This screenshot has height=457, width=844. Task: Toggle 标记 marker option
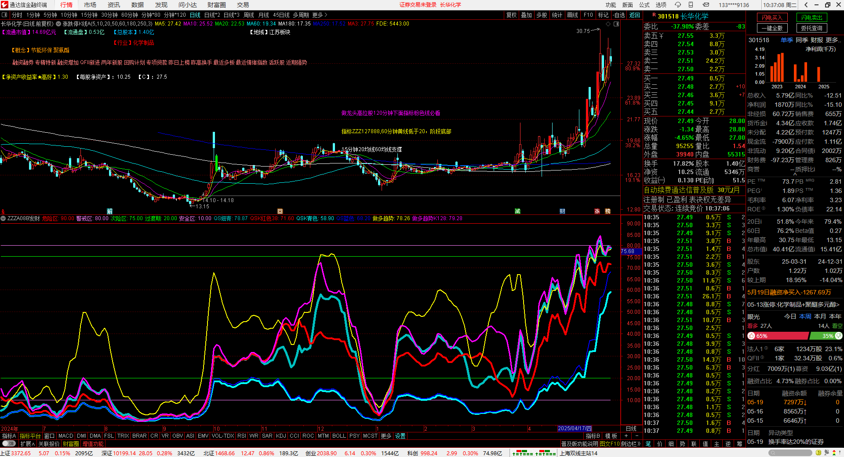click(603, 15)
